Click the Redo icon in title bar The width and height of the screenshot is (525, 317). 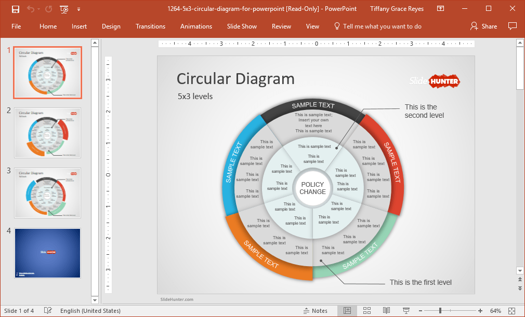(x=48, y=9)
